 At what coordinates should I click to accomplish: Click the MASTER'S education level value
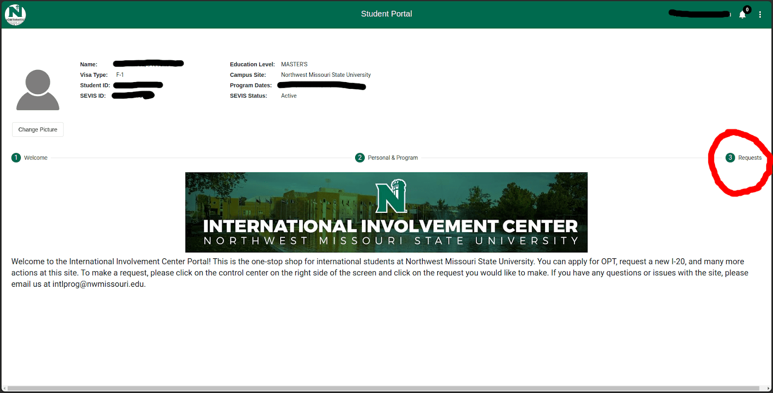click(294, 64)
